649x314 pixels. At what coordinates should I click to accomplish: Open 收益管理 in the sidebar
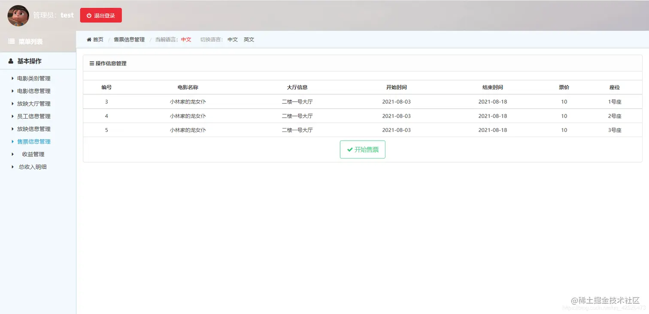click(x=33, y=154)
